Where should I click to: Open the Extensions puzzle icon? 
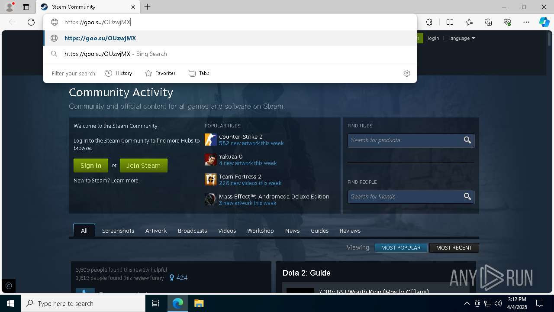point(429,22)
